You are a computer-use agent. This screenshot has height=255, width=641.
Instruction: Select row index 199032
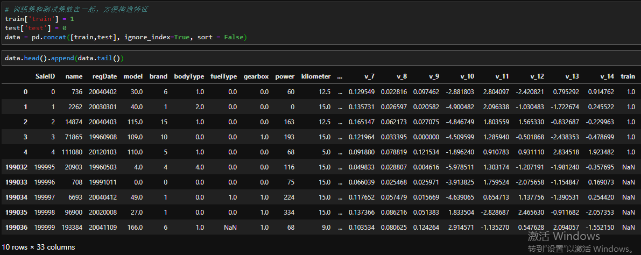[x=16, y=167]
